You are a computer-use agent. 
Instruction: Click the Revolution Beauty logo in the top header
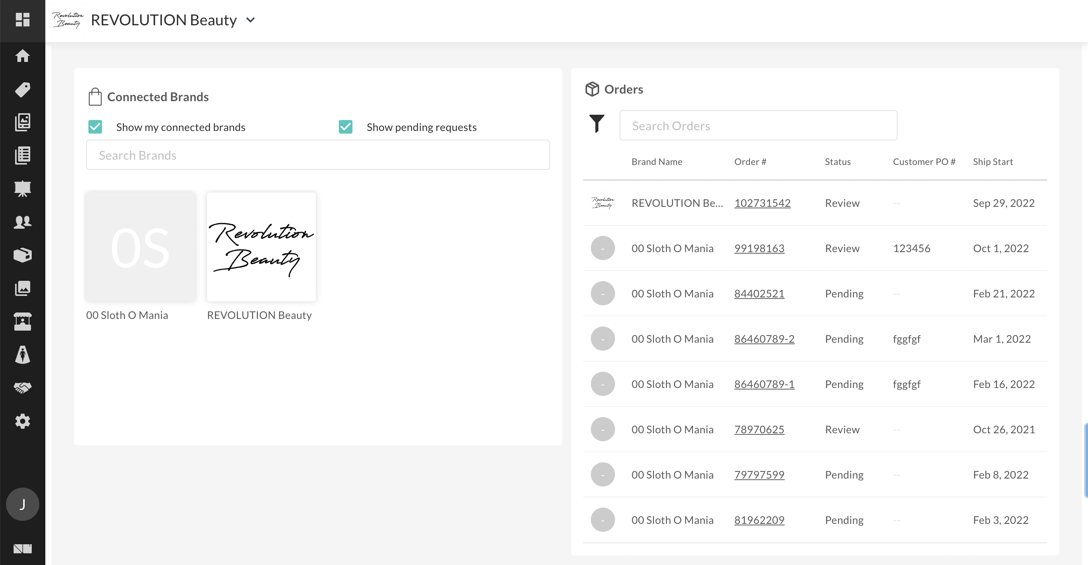pos(68,20)
